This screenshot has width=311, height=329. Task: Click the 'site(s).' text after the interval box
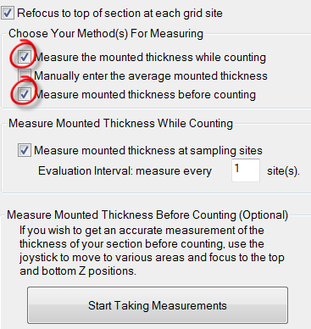tap(283, 171)
